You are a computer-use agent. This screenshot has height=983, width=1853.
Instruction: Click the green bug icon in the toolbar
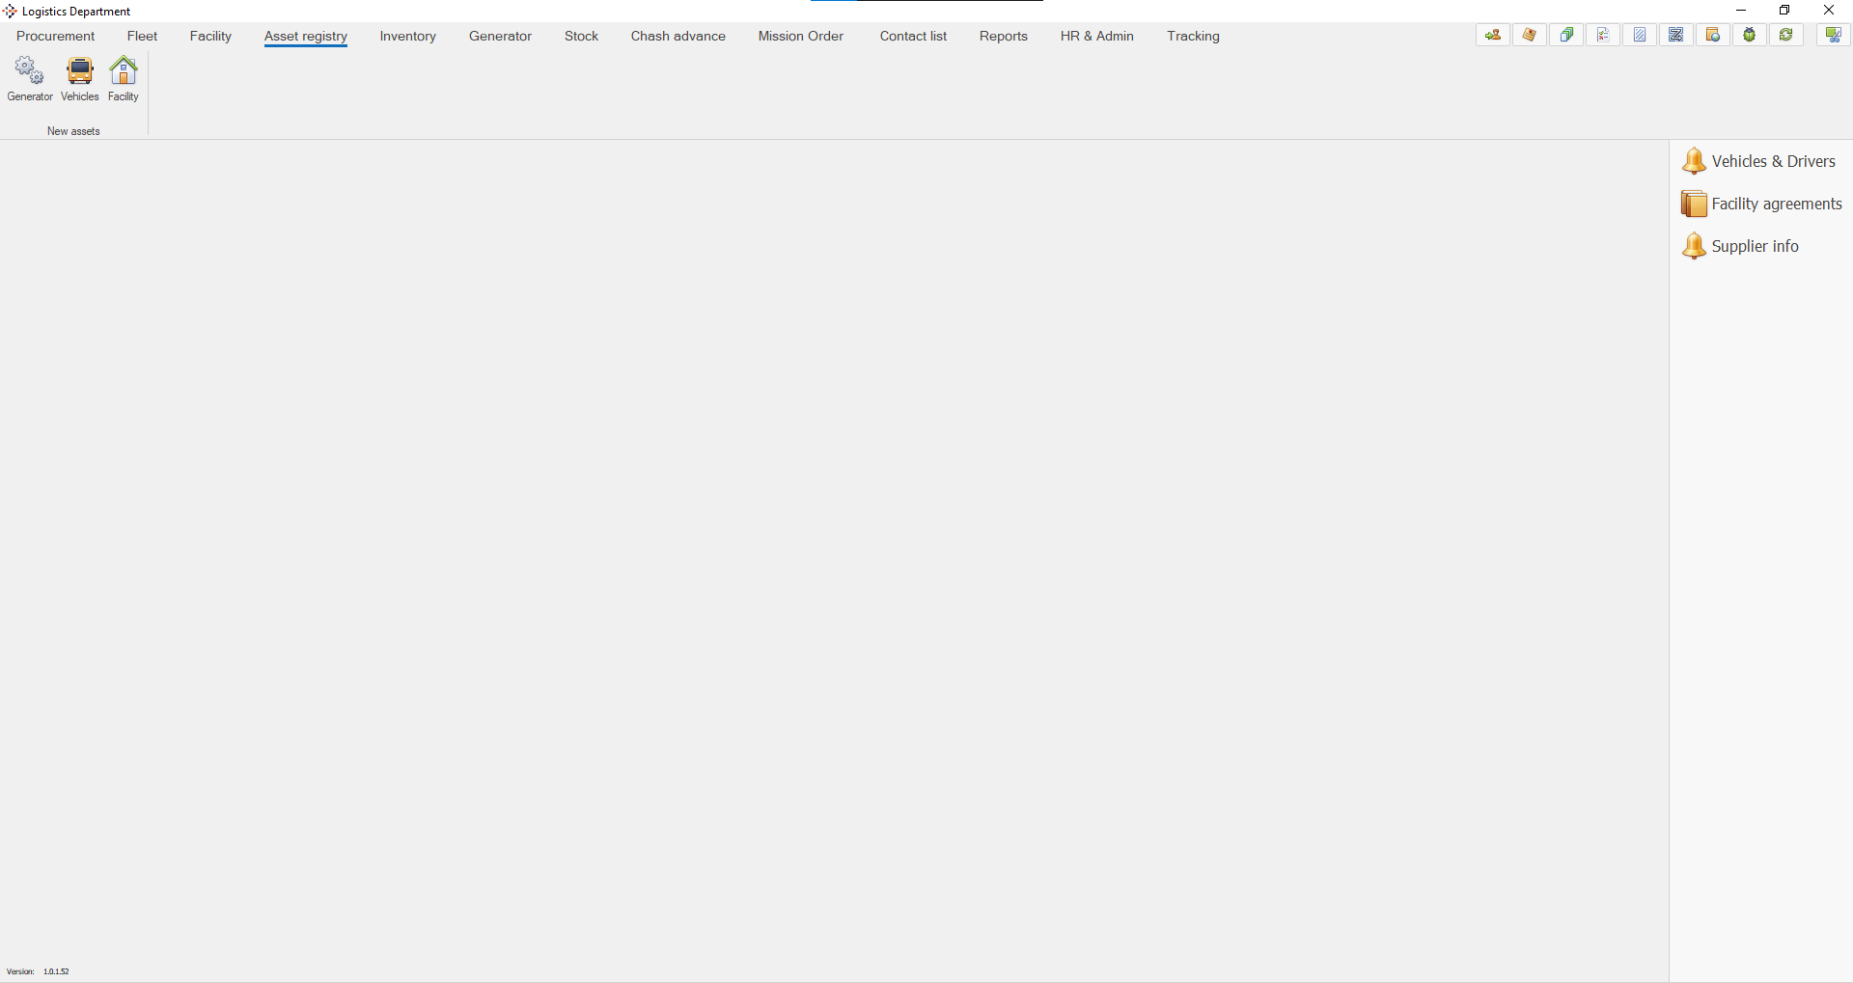pyautogui.click(x=1749, y=35)
